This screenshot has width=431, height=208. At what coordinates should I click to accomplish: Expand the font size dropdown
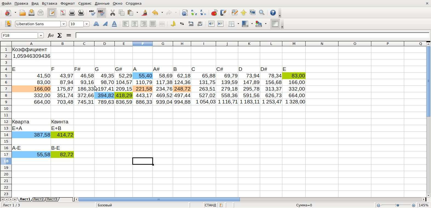87,24
